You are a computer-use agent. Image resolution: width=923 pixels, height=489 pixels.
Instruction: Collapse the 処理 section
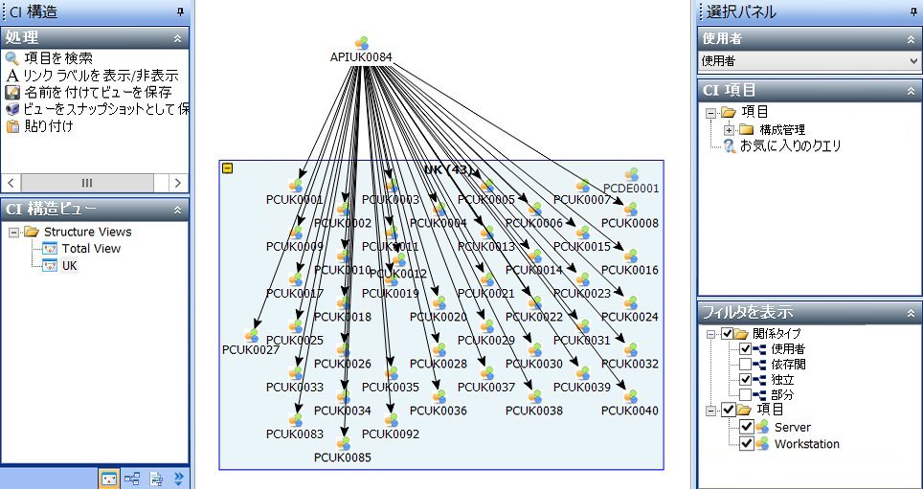pos(177,38)
